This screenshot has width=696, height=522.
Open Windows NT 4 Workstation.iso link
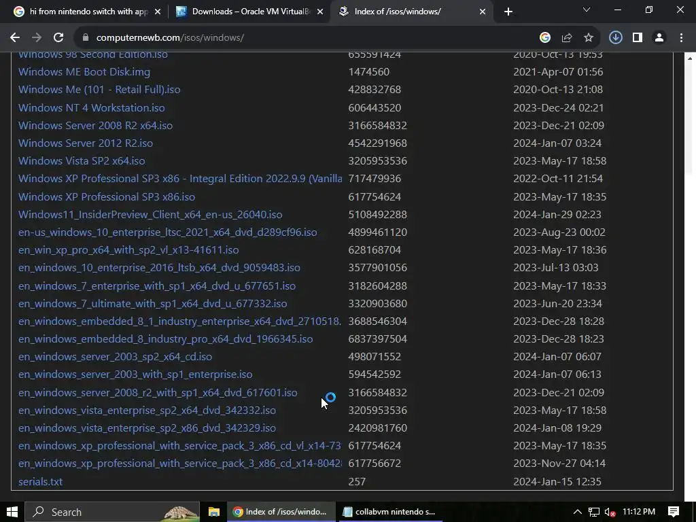(x=92, y=108)
